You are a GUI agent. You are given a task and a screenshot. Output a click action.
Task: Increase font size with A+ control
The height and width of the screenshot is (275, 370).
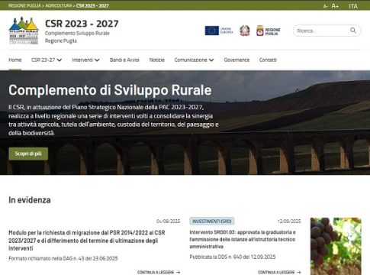(335, 6)
